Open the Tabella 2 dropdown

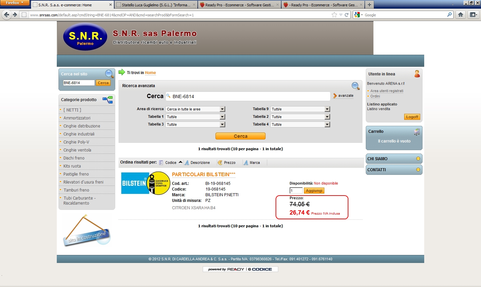coord(300,117)
